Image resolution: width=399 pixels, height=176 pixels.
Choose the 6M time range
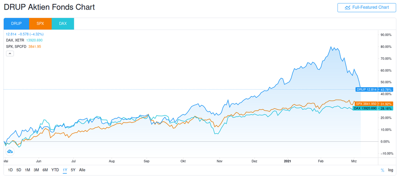pos(45,170)
